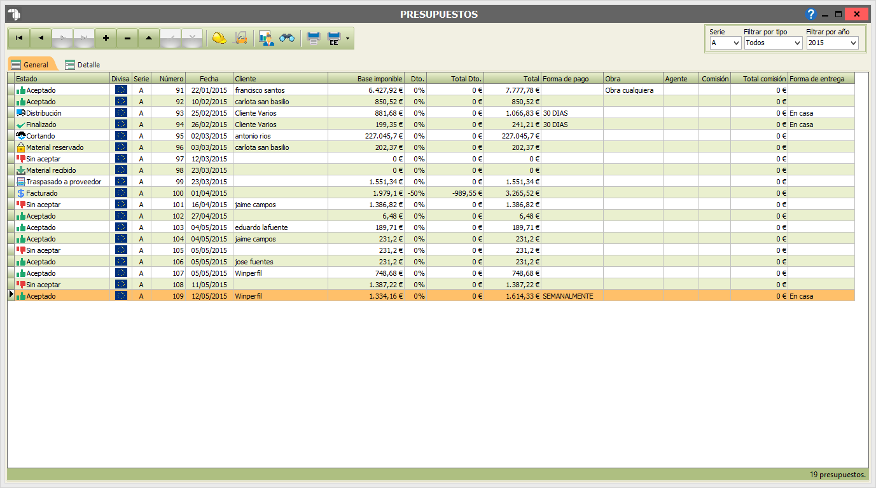
Task: Click the '-989,55 €' discount total cell
Action: pyautogui.click(x=455, y=193)
